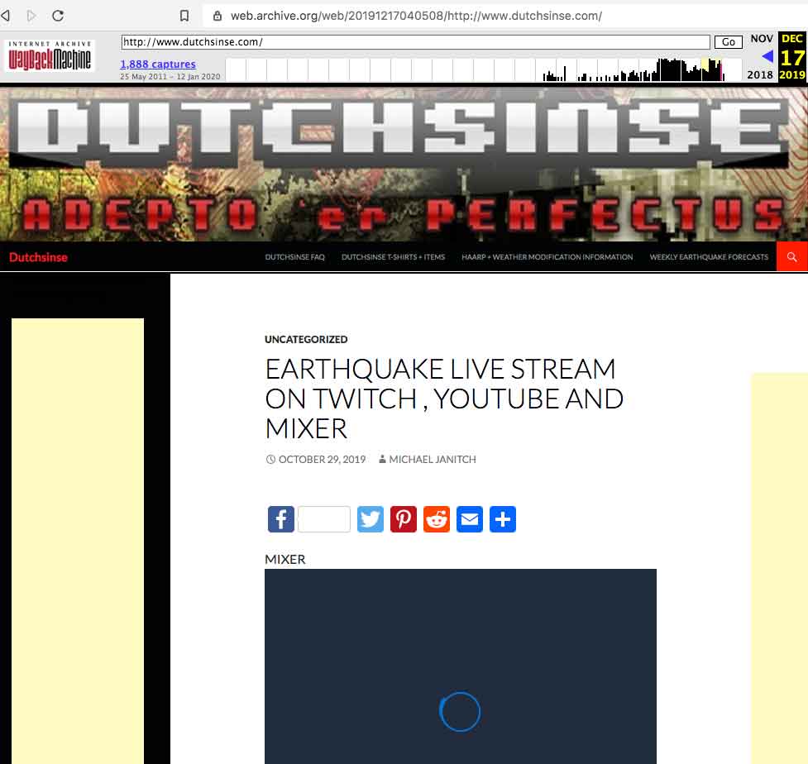Open the red site search button
This screenshot has width=808, height=764.
tap(792, 256)
